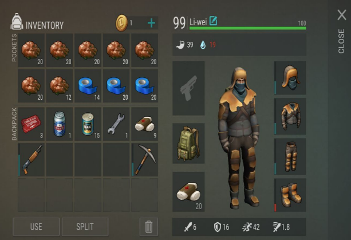The height and width of the screenshot is (240, 351).
Task: Select the blue duct tape stack of 14
Action: (88, 86)
